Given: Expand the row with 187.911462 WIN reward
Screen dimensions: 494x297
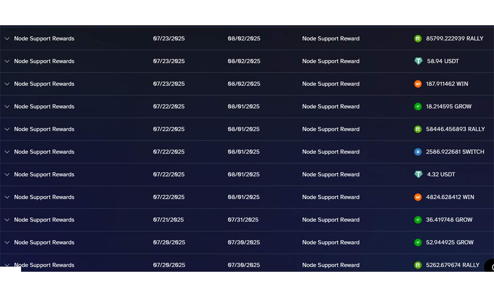Looking at the screenshot, I should pyautogui.click(x=7, y=84).
